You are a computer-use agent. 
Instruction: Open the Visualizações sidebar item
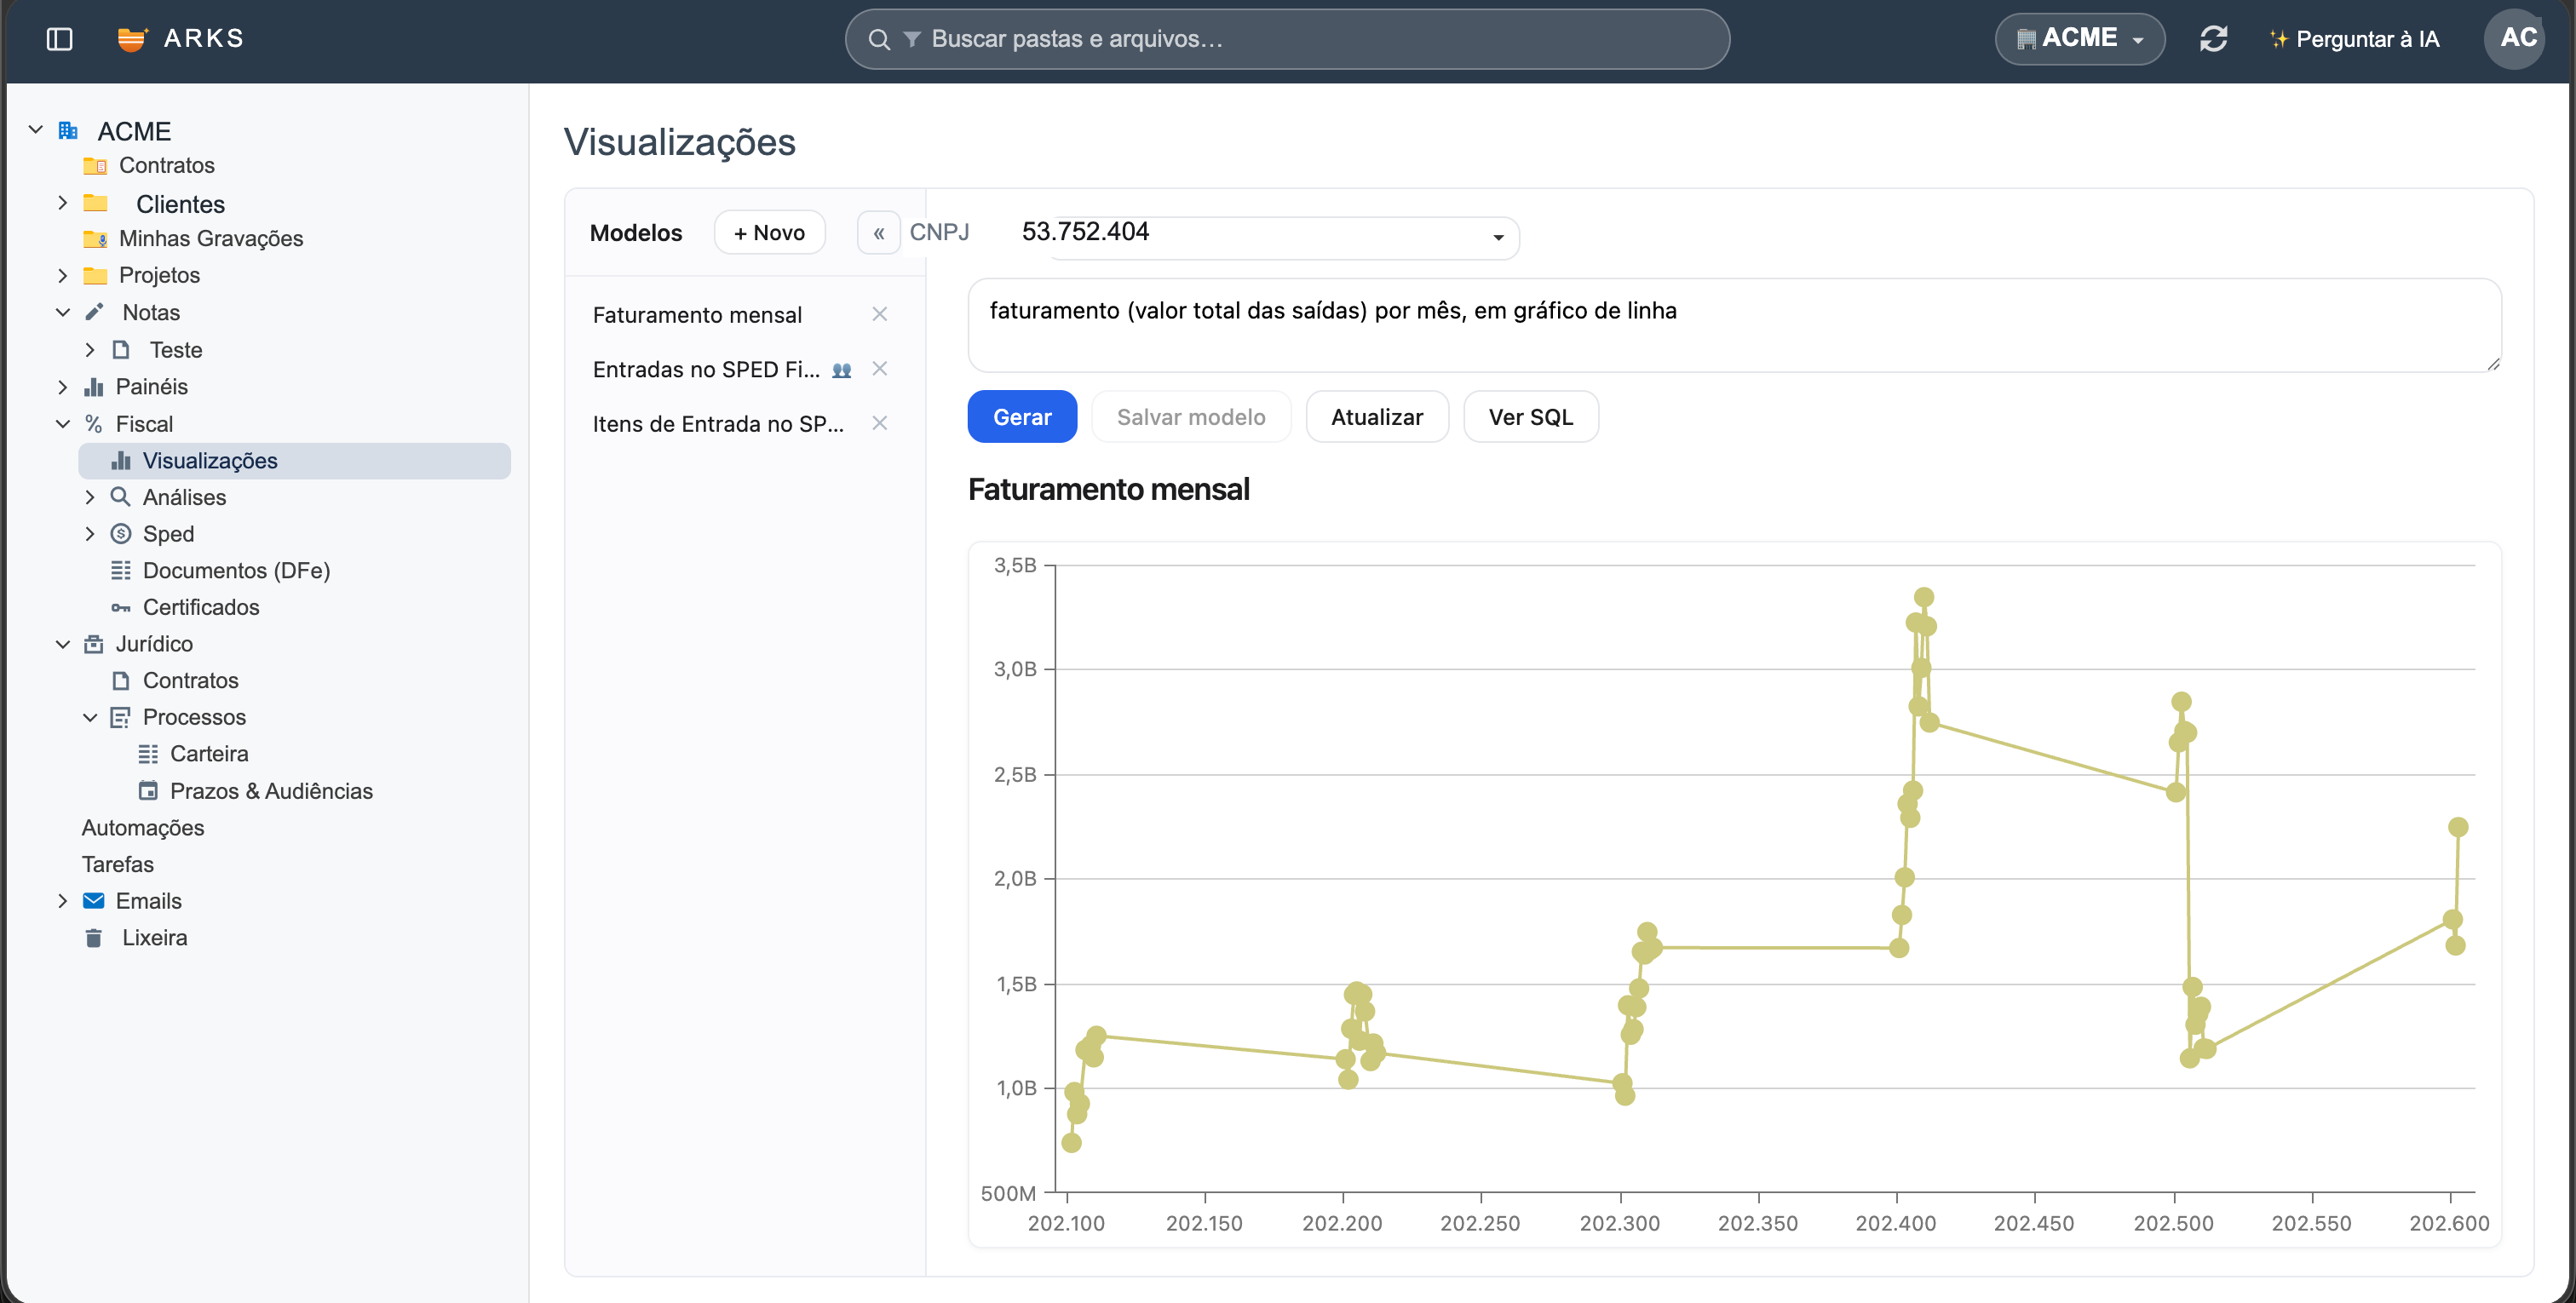pyautogui.click(x=294, y=461)
